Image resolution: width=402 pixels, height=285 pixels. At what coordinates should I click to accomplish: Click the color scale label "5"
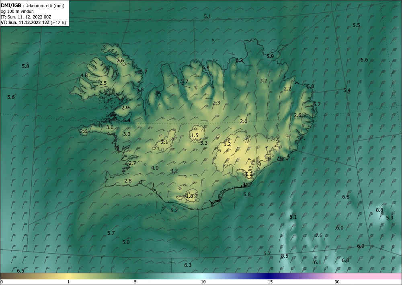135,282
